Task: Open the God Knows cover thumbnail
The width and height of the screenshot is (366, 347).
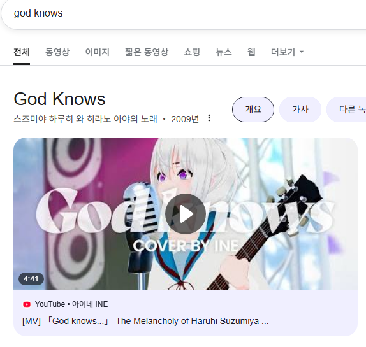Action: click(186, 214)
